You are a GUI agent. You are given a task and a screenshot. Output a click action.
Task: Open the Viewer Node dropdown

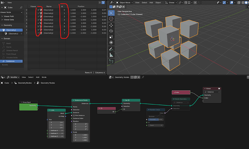[12, 12]
